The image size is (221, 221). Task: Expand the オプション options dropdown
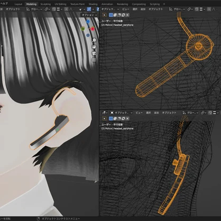pos(89,15)
